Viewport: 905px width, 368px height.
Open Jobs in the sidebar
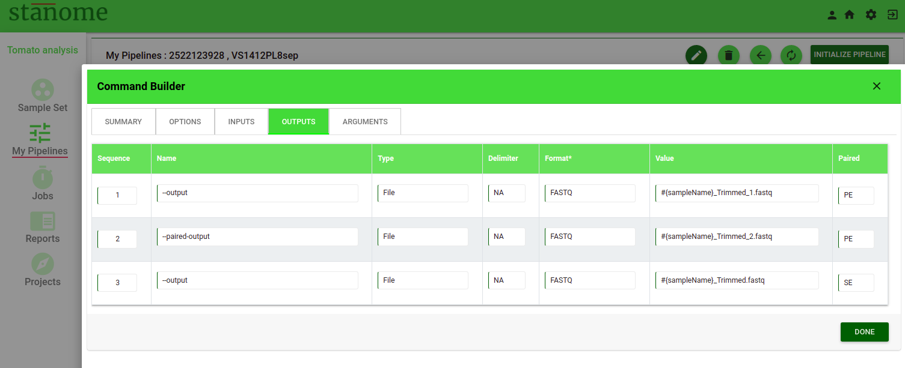(43, 184)
